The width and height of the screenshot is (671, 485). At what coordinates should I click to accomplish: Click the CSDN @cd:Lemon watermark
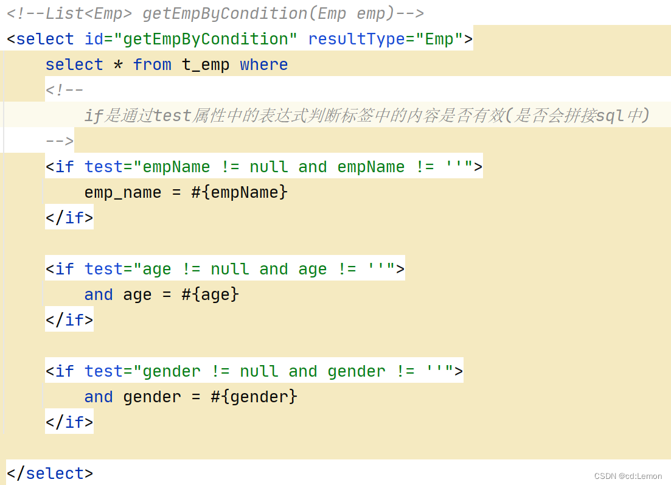pyautogui.click(x=627, y=476)
